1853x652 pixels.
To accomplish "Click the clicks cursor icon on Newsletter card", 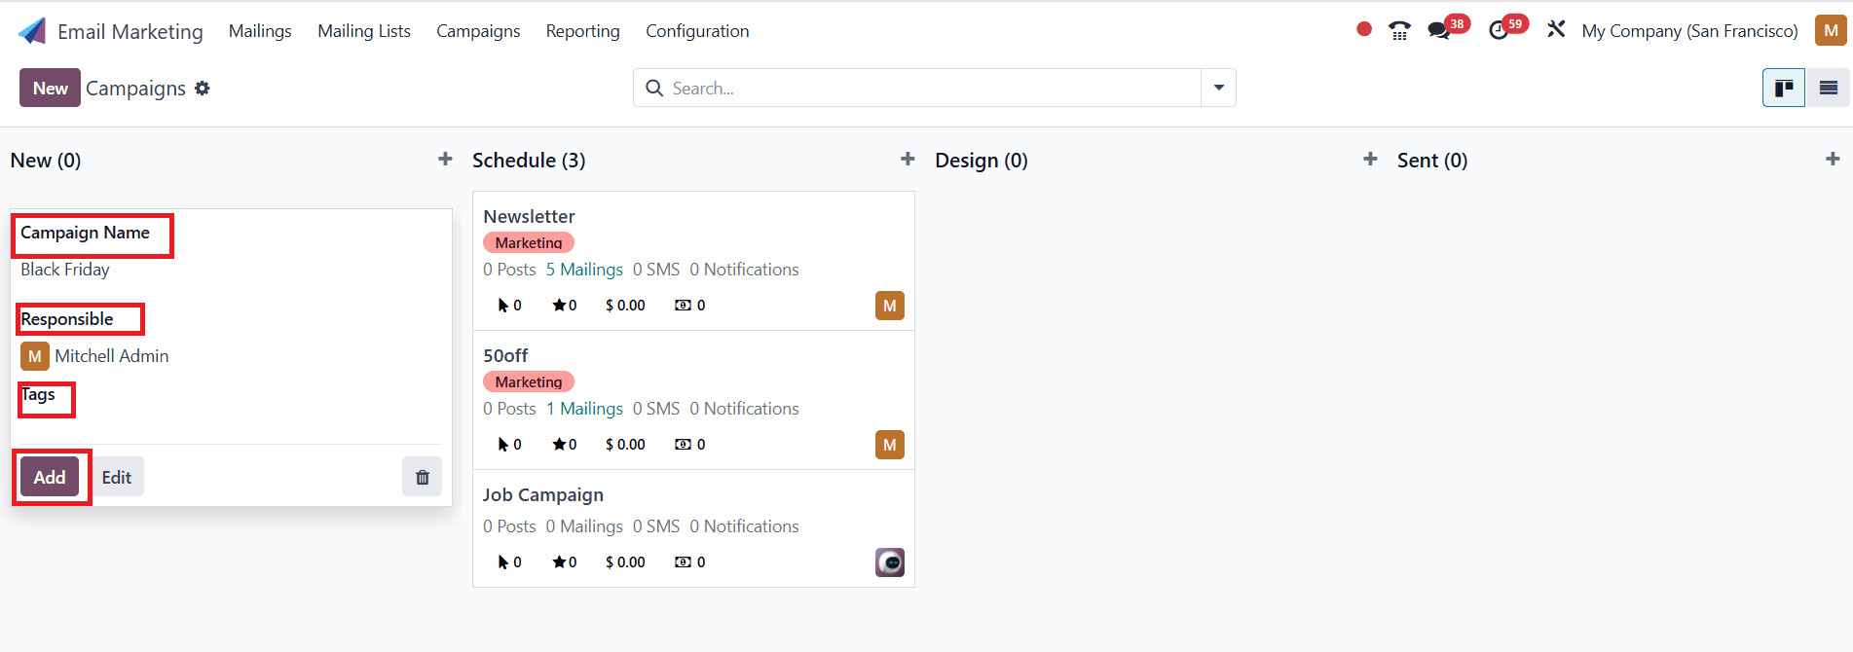I will click(503, 306).
